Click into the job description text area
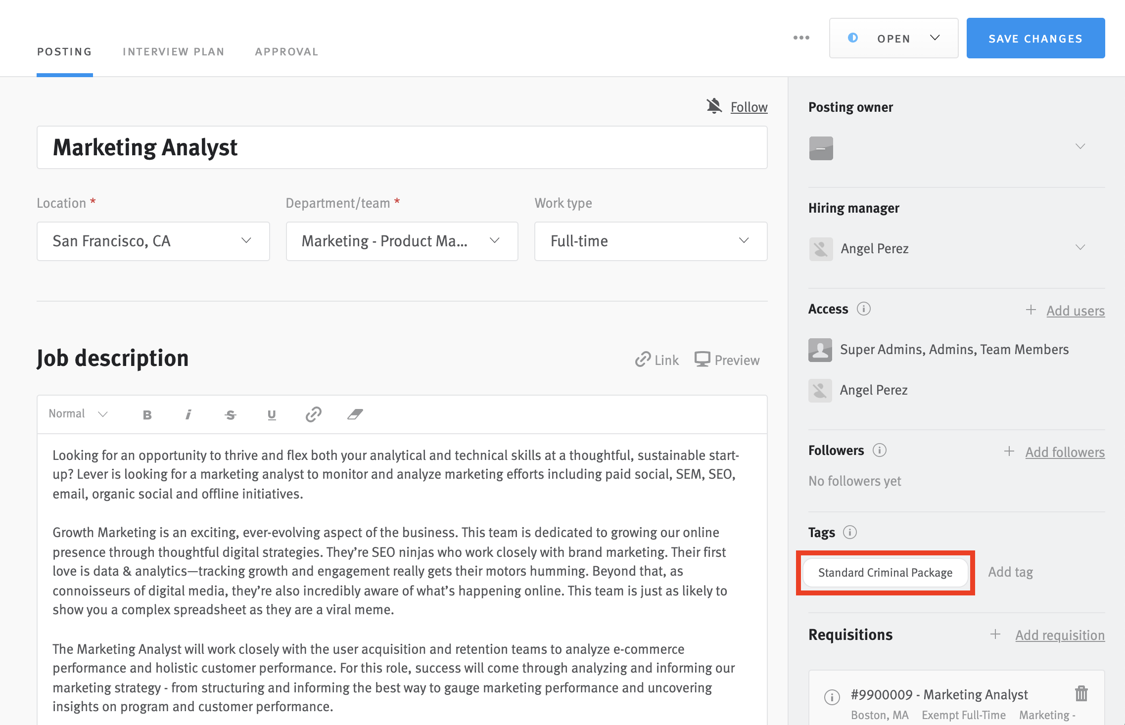 [402, 580]
